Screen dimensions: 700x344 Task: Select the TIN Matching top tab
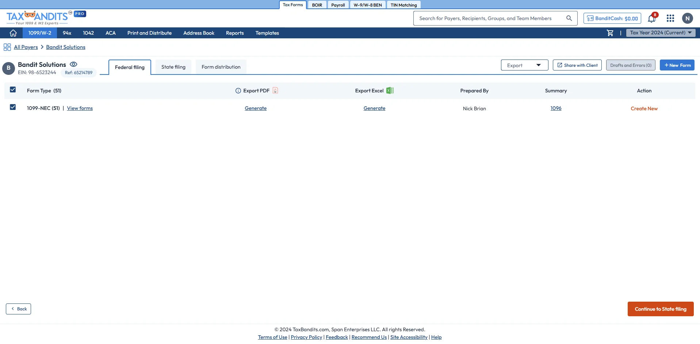[403, 5]
